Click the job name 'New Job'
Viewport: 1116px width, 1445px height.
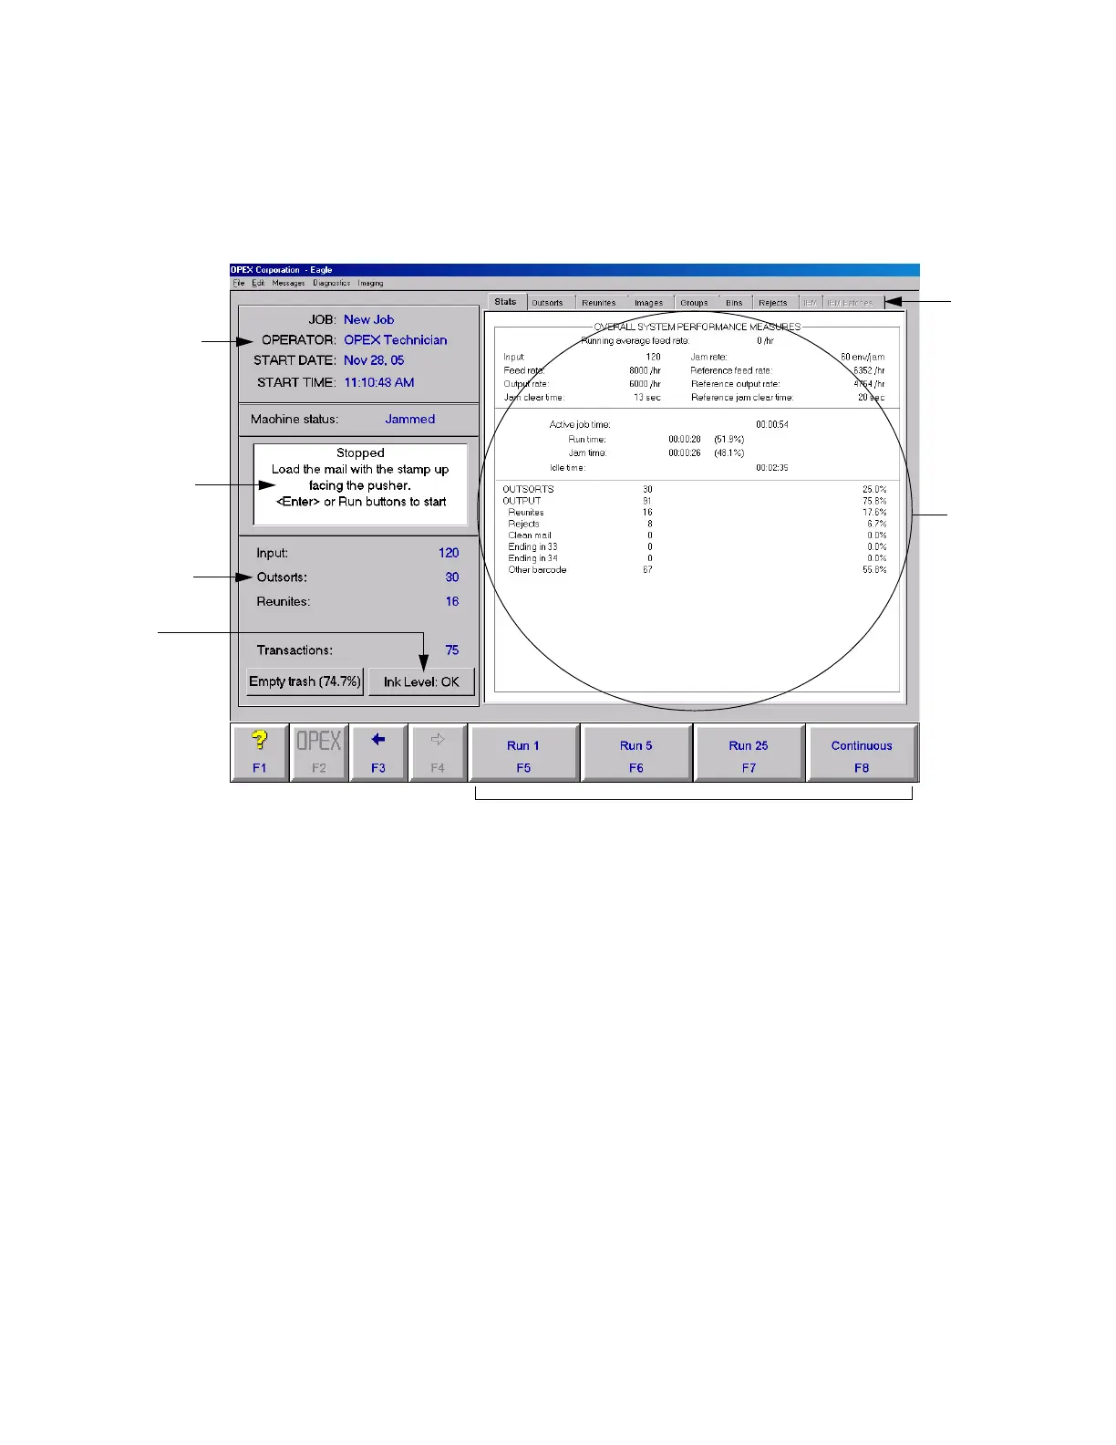[368, 319]
